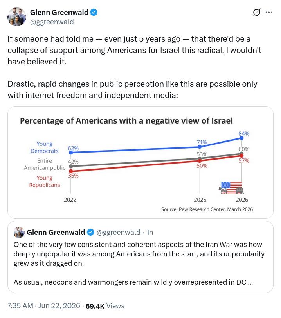
Task: Click the Pew Research Center source caption
Action: (207, 209)
